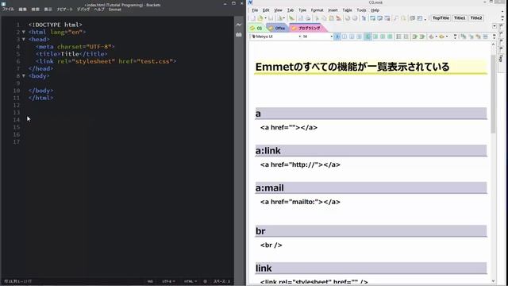This screenshot has height=286, width=508.
Task: Open the ファイル menu in Brackets
Action: (8, 10)
